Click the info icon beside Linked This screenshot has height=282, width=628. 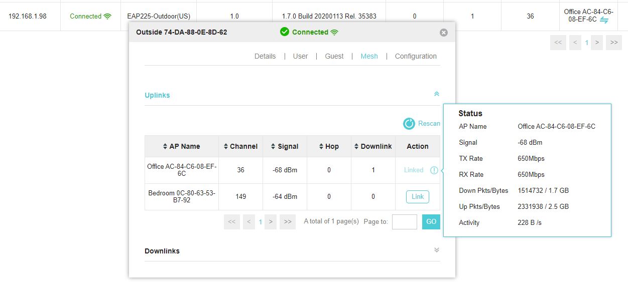tap(434, 170)
